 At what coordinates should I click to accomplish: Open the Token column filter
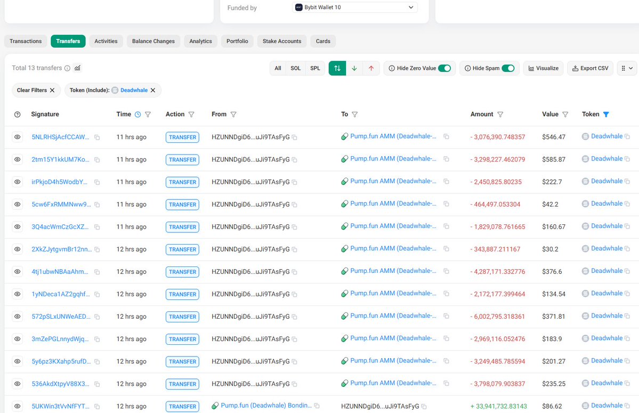(607, 114)
